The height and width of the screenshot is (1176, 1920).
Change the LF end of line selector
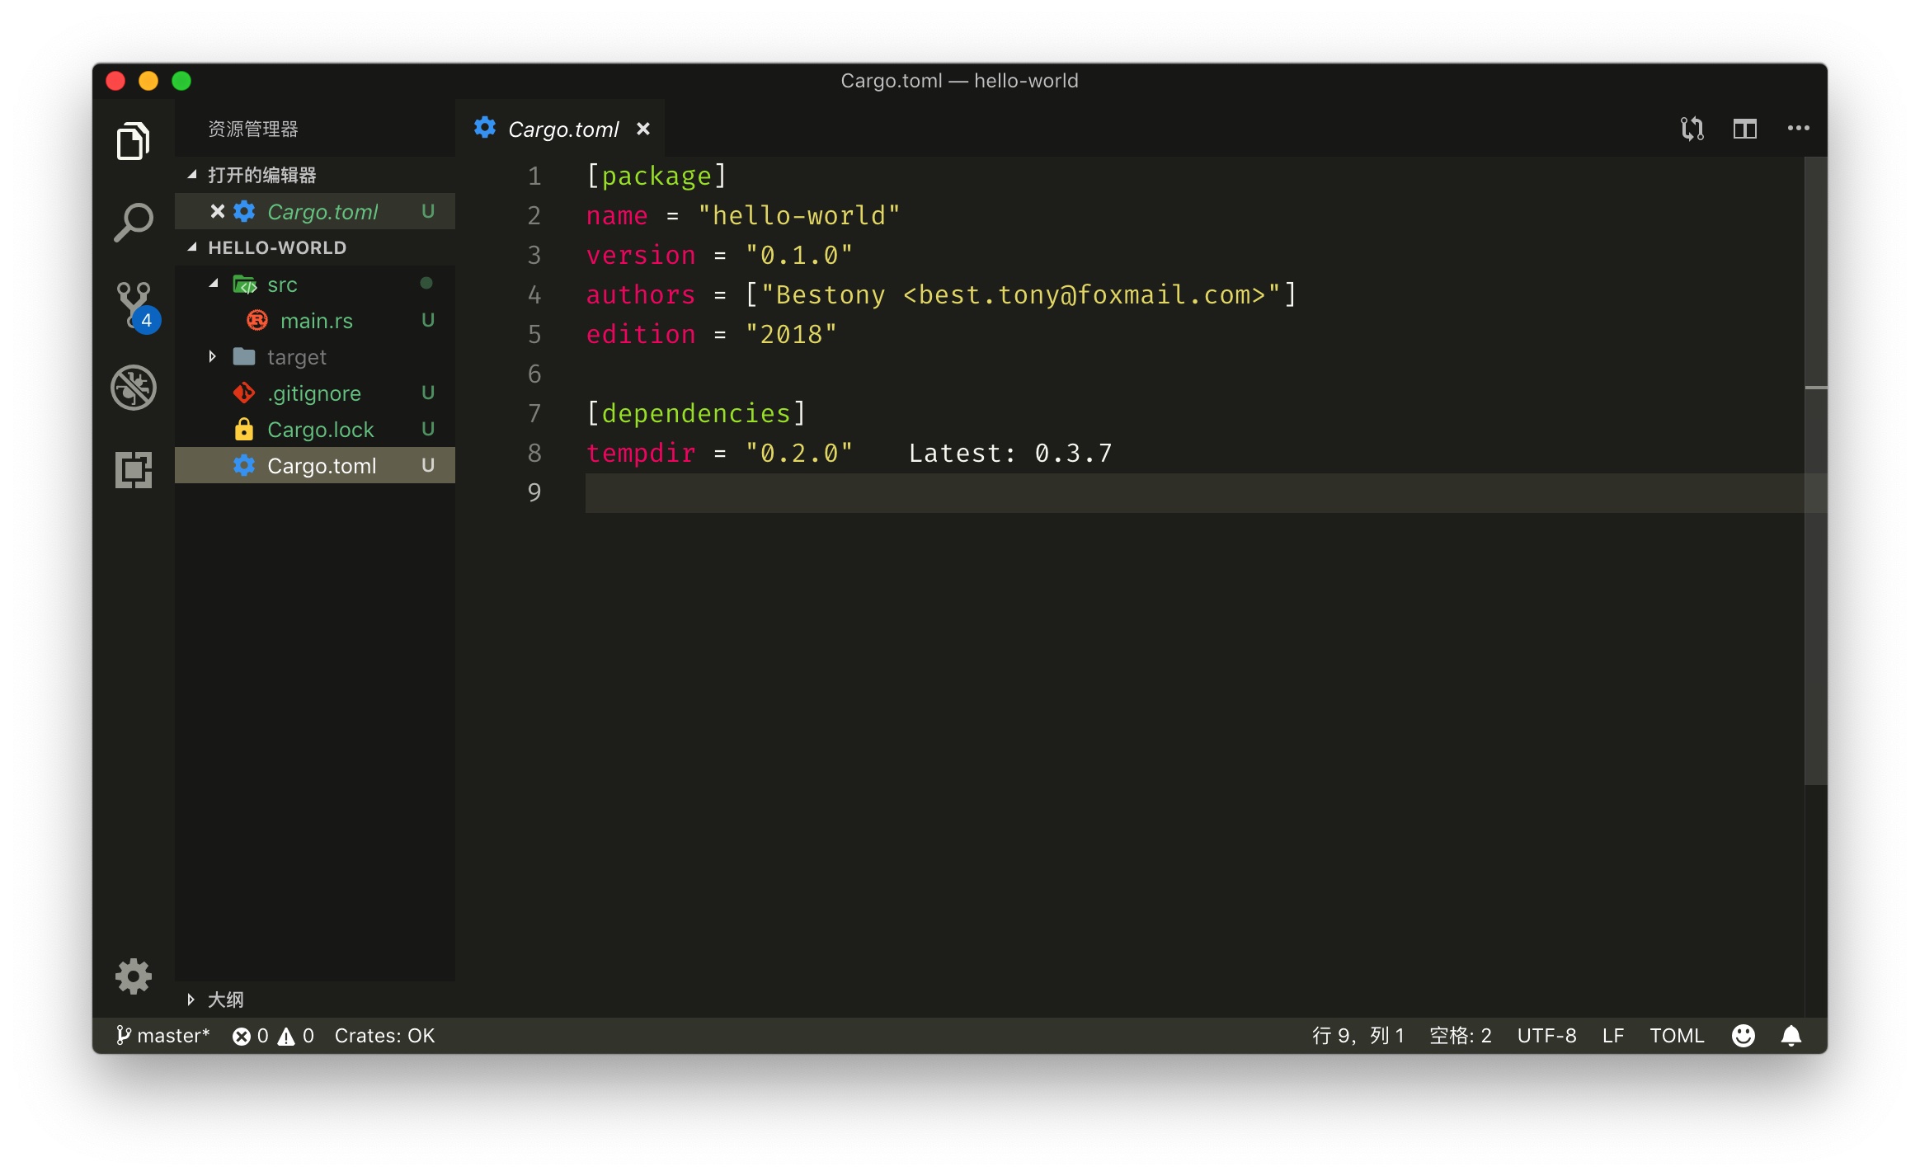pyautogui.click(x=1613, y=1036)
